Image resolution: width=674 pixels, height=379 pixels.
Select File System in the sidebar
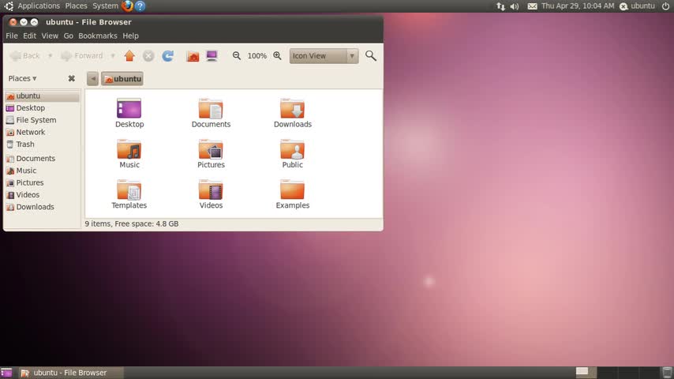[x=42, y=120]
